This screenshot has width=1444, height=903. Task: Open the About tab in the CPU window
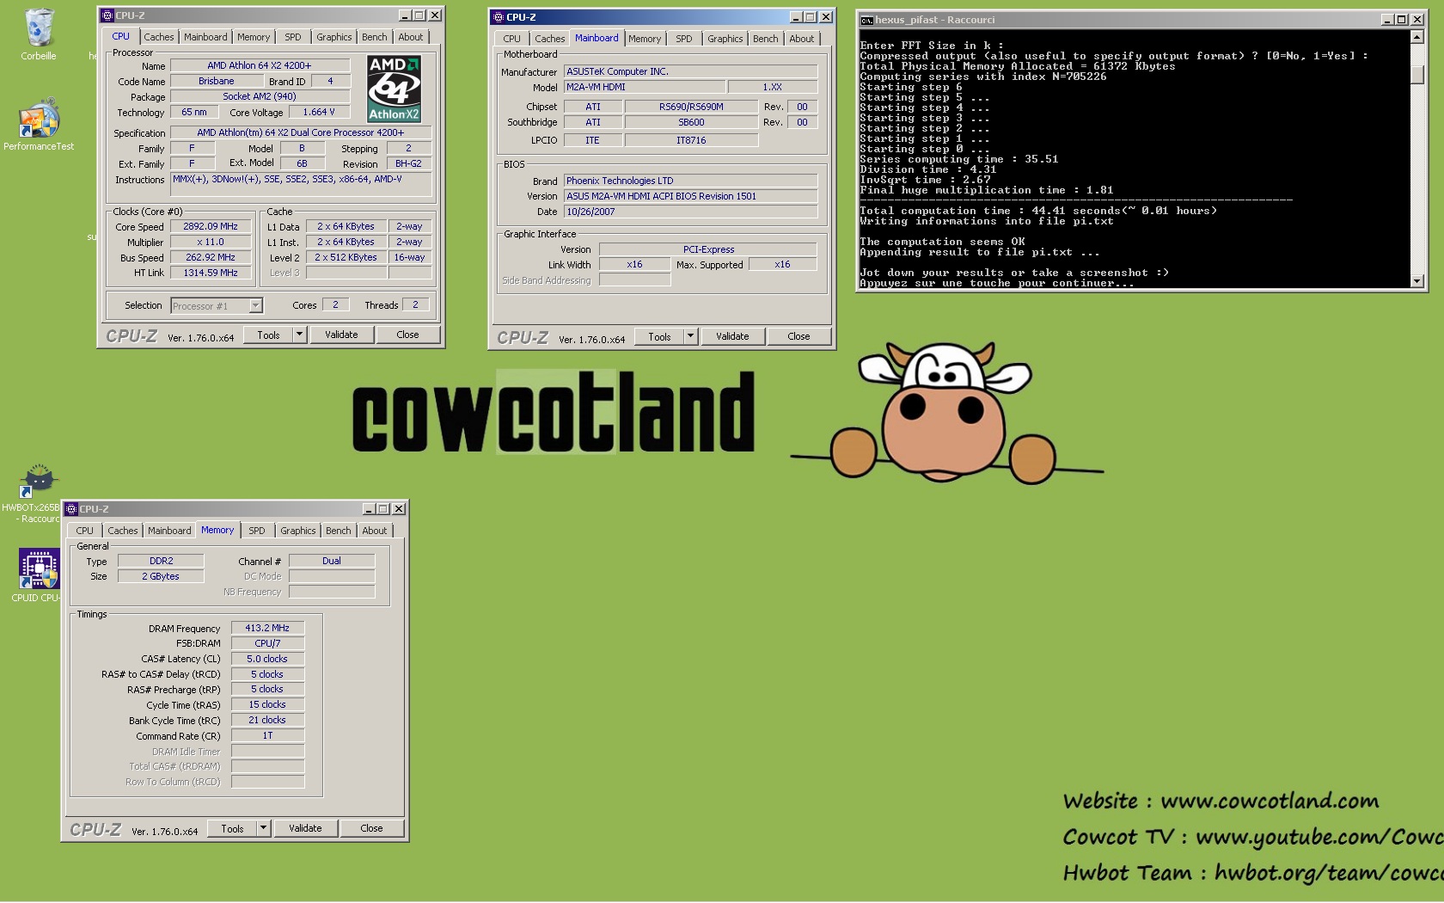411,37
